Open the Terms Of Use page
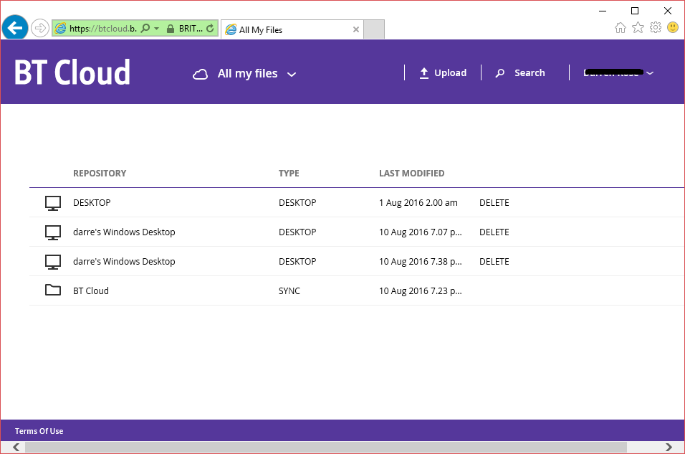The width and height of the screenshot is (685, 454). click(x=39, y=430)
